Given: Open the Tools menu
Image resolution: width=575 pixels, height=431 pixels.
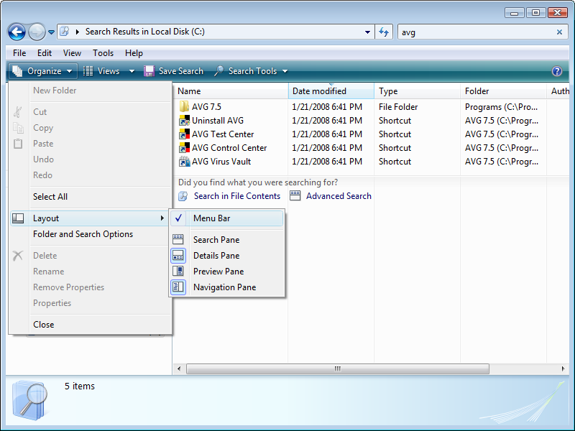Looking at the screenshot, I should [103, 53].
